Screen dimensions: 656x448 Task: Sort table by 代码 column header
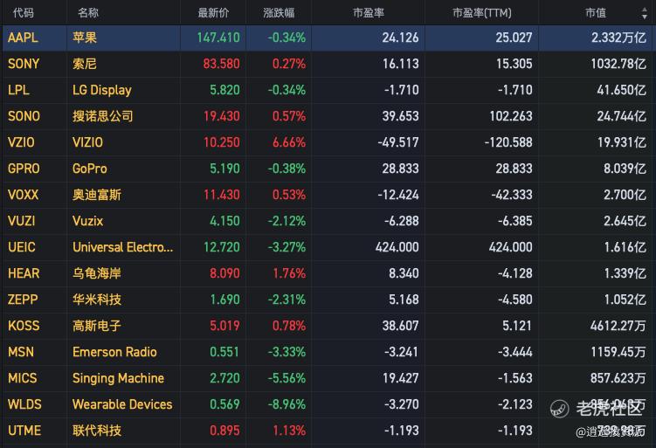point(24,12)
